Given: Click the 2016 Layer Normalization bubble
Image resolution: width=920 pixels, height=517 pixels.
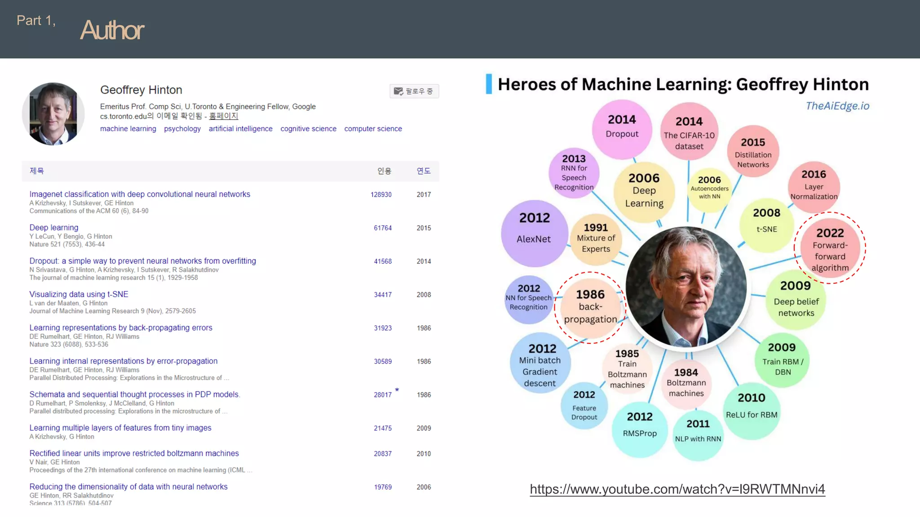Looking at the screenshot, I should pyautogui.click(x=814, y=187).
